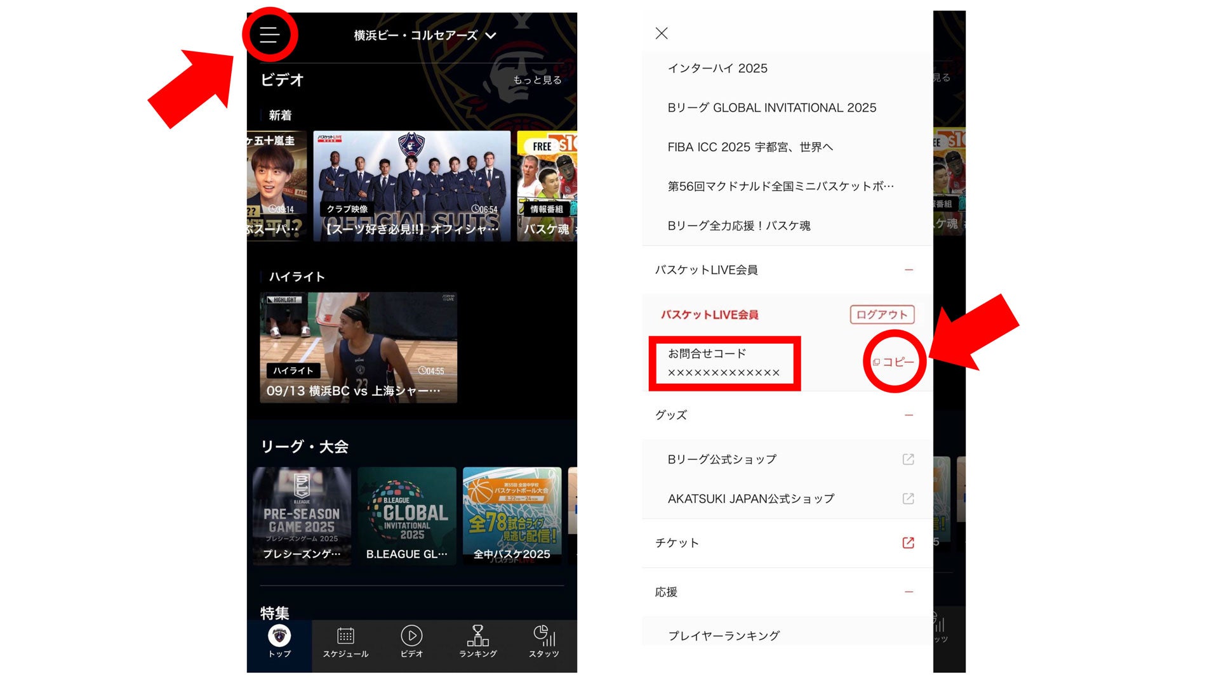The width and height of the screenshot is (1219, 685).
Task: Tap the Top tab team logo
Action: click(x=279, y=636)
